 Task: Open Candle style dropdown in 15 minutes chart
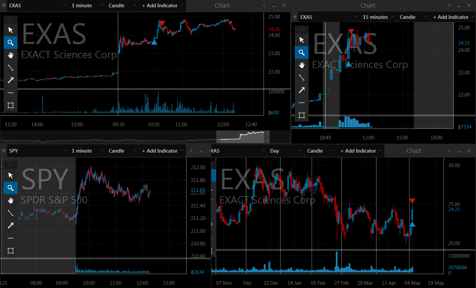tap(413, 17)
